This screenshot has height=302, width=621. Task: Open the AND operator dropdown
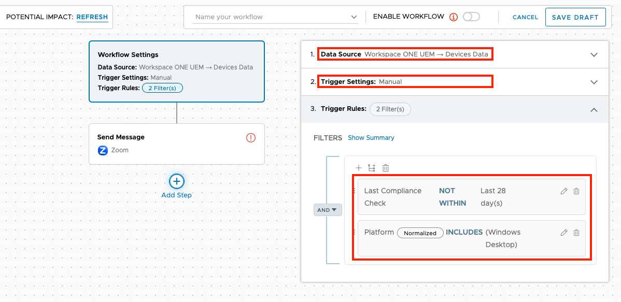pyautogui.click(x=328, y=210)
